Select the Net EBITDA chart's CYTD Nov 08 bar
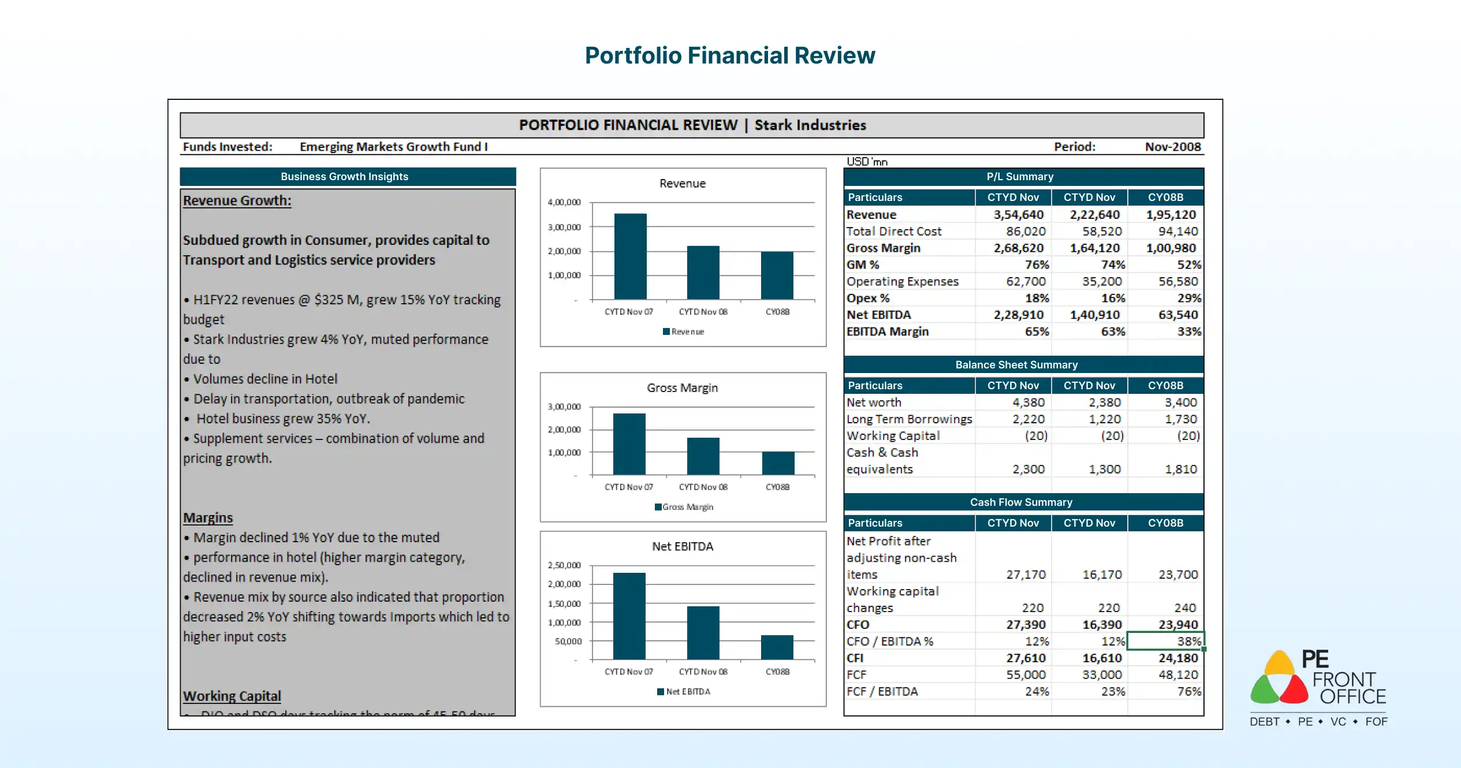The height and width of the screenshot is (768, 1461). tap(703, 633)
